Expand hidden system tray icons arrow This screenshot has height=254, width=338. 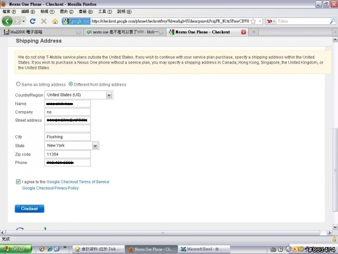(288, 249)
